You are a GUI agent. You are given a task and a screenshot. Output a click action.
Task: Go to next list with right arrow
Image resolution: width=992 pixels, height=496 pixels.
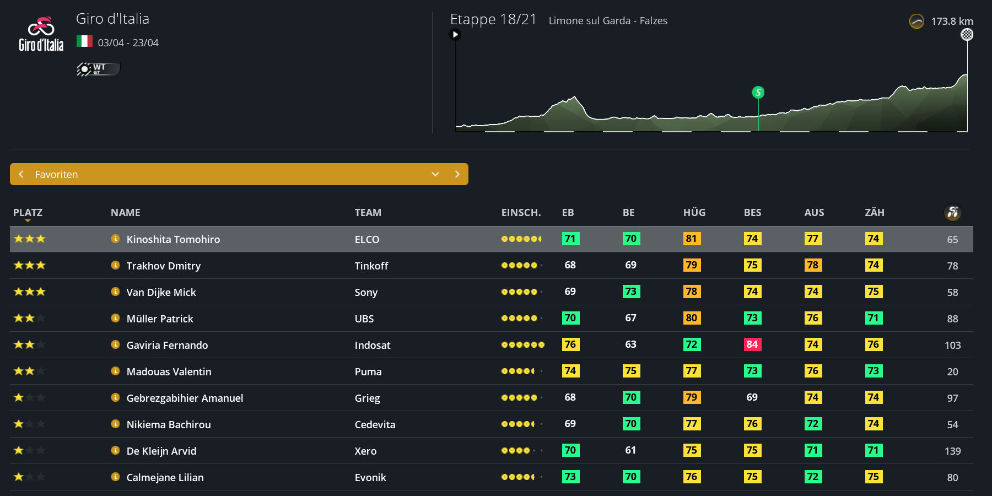point(457,174)
